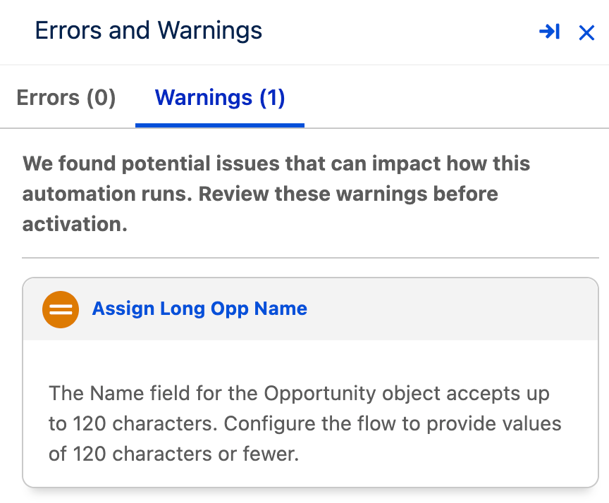The image size is (609, 503).
Task: Click the Errors and Warnings panel title
Action: click(x=148, y=31)
